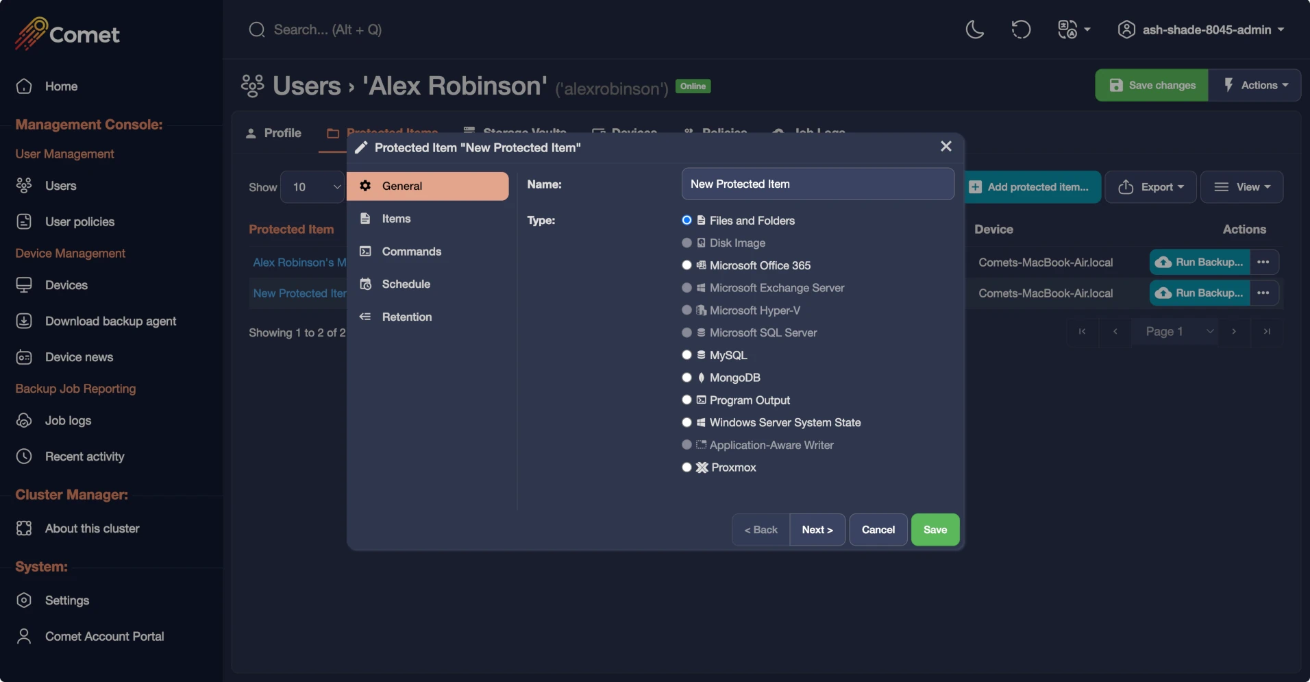1310x682 pixels.
Task: Open the Schedule section in dialog
Action: (x=428, y=284)
